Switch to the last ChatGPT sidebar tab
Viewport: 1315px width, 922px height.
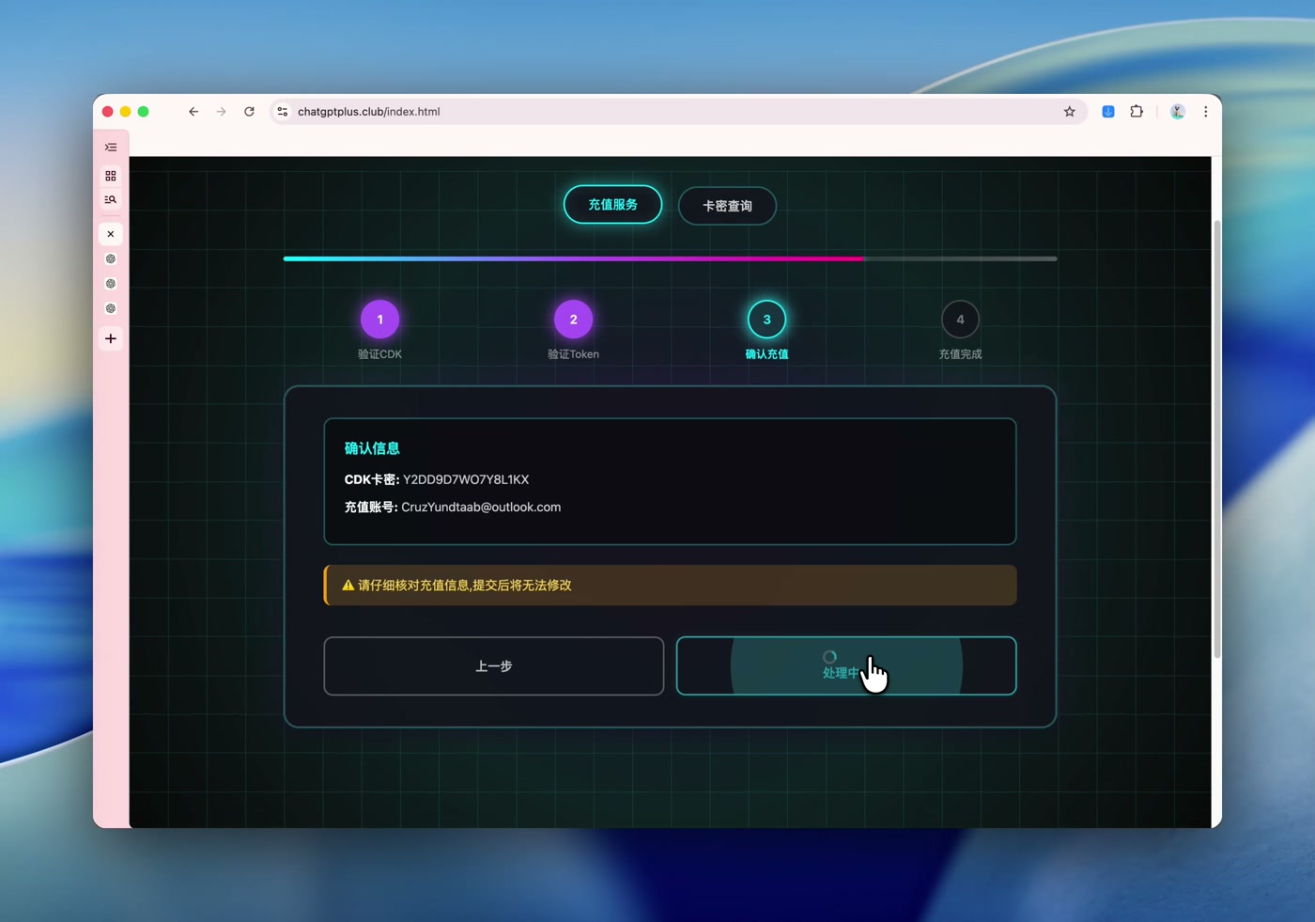coord(111,308)
